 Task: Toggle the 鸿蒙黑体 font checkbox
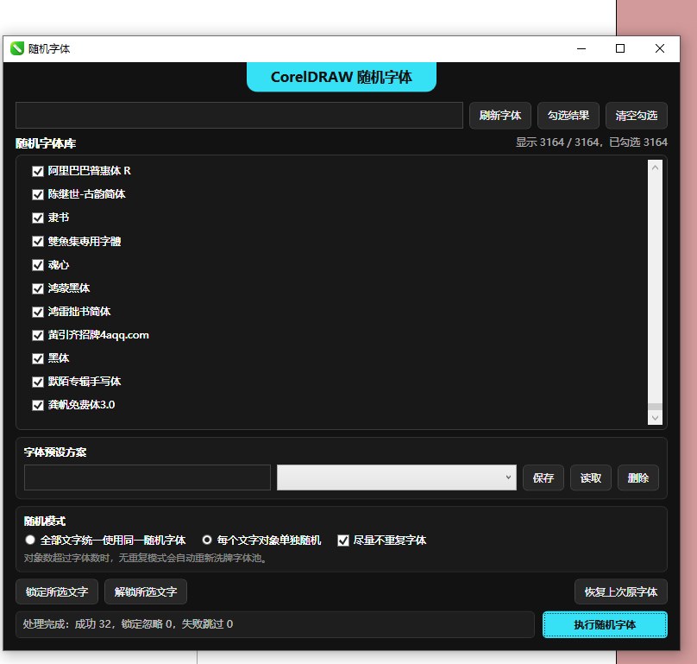pyautogui.click(x=38, y=288)
